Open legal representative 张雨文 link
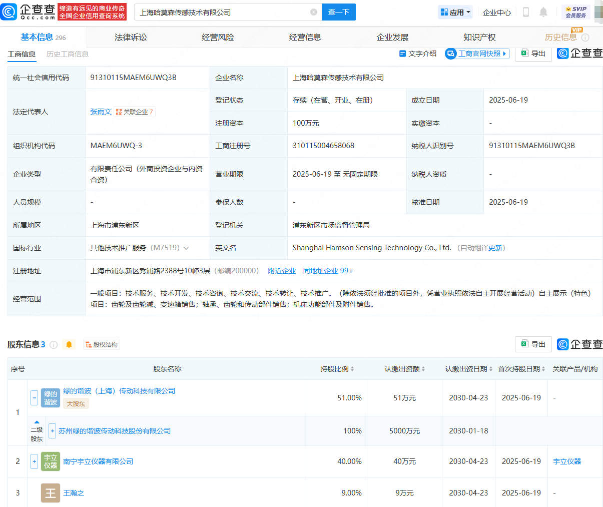Screen dimensions: 603x507 click(101, 112)
